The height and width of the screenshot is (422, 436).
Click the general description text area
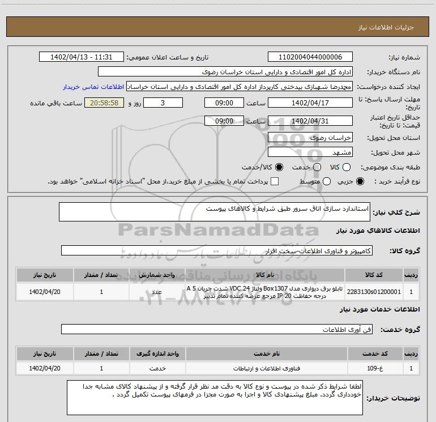pos(215,212)
